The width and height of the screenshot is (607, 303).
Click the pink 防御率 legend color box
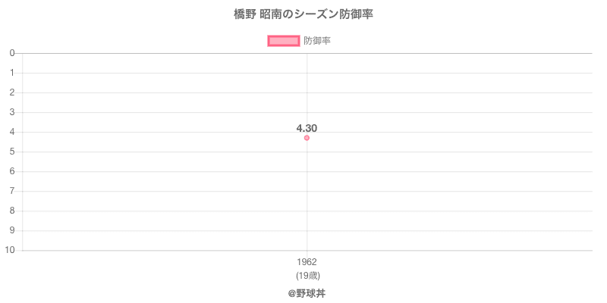[x=284, y=41]
